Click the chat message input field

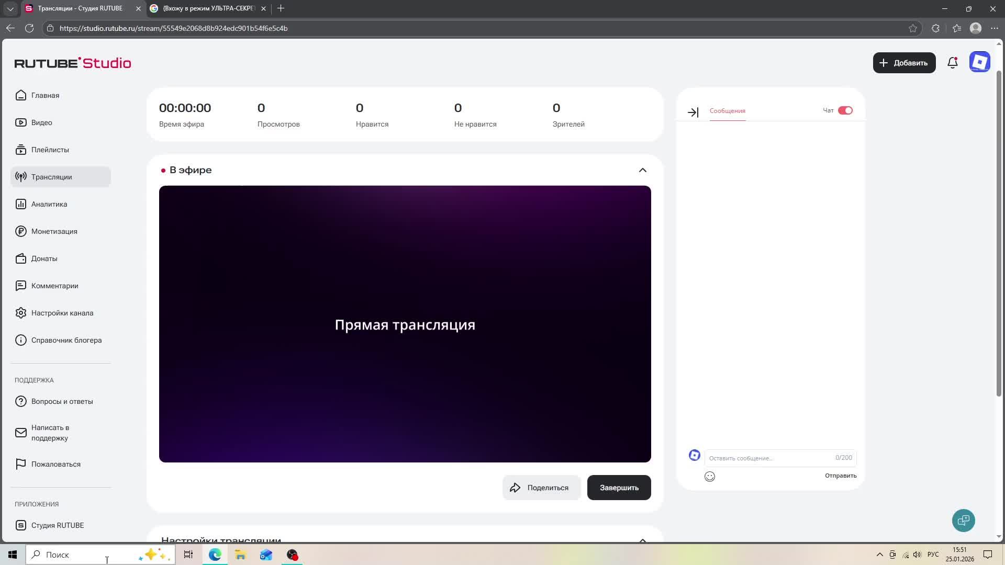769,458
